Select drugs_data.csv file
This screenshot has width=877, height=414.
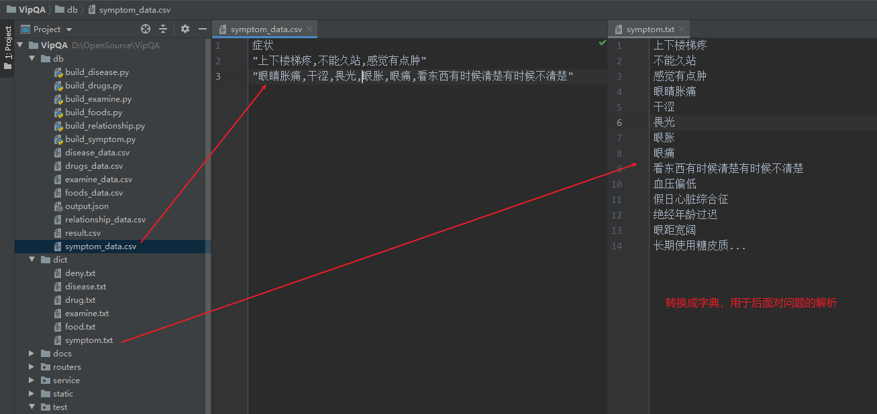tap(94, 166)
